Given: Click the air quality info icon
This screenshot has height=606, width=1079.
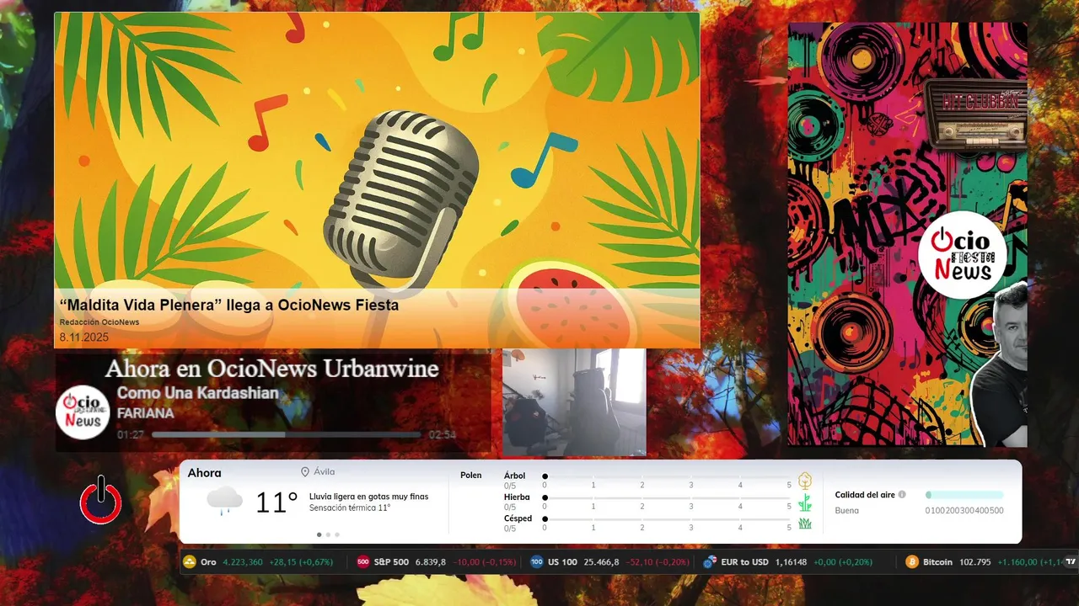Looking at the screenshot, I should (x=902, y=495).
